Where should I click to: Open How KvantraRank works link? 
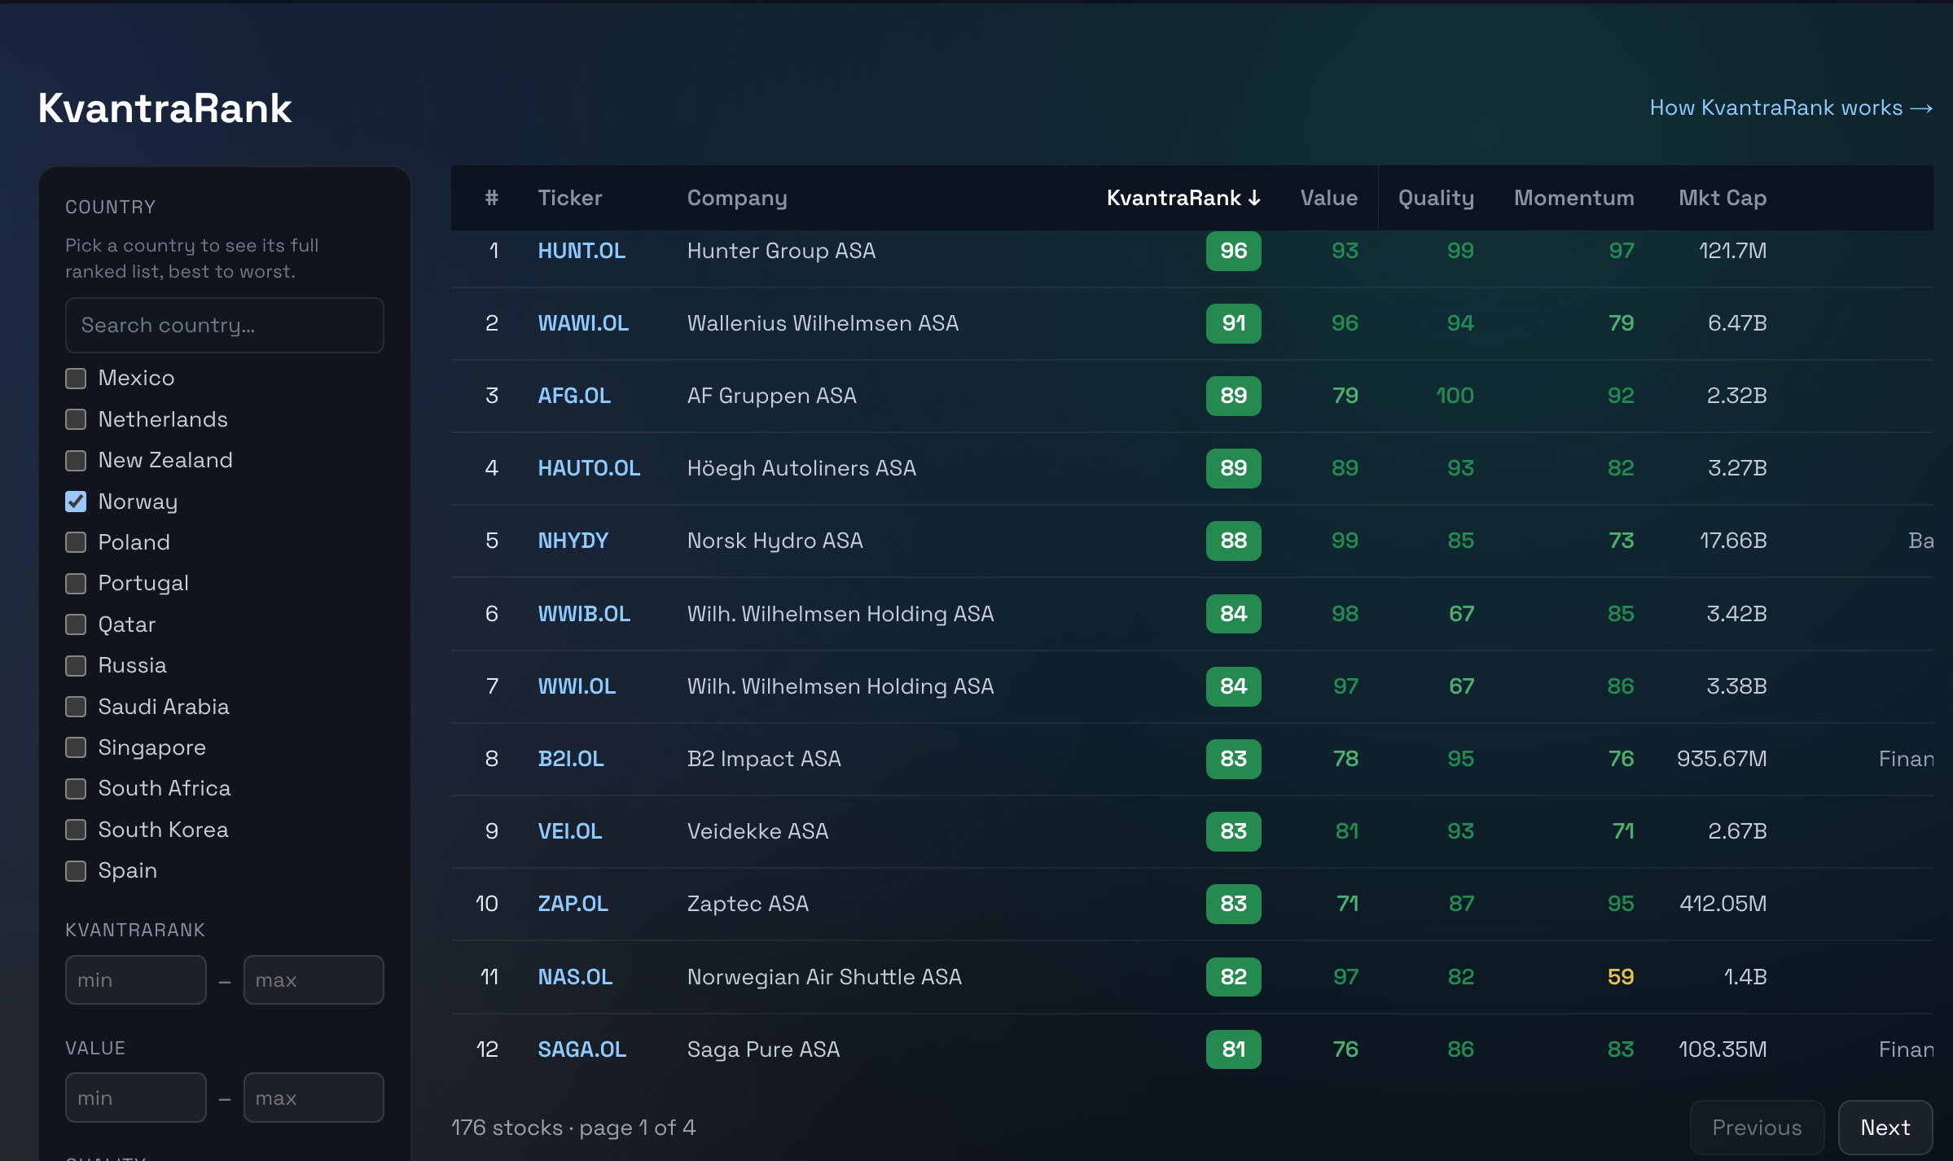click(1791, 107)
